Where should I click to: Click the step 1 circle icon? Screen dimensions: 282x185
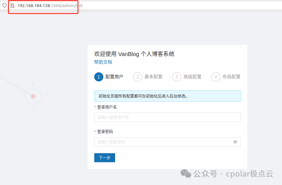coord(99,77)
